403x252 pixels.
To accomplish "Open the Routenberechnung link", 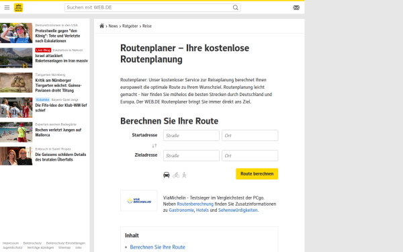I will click(x=195, y=204).
